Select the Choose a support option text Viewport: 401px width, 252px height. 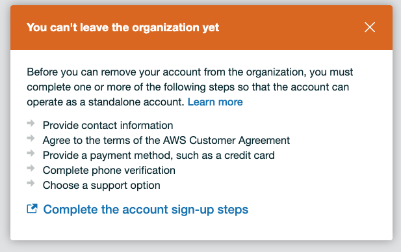(x=101, y=186)
